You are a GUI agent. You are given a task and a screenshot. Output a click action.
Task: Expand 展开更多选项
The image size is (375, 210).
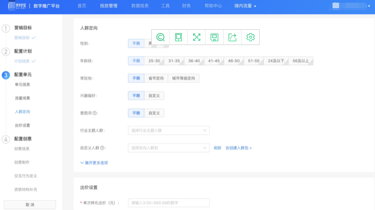(x=94, y=163)
